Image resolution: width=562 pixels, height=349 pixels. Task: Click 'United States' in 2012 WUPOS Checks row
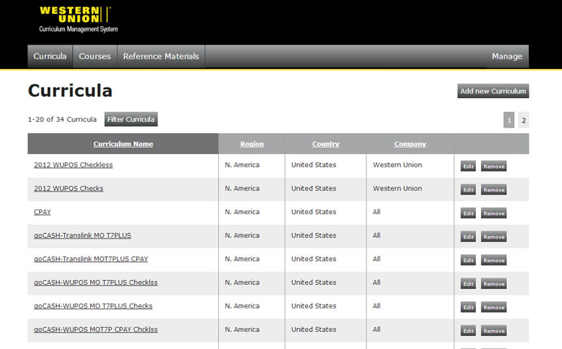[x=314, y=188]
